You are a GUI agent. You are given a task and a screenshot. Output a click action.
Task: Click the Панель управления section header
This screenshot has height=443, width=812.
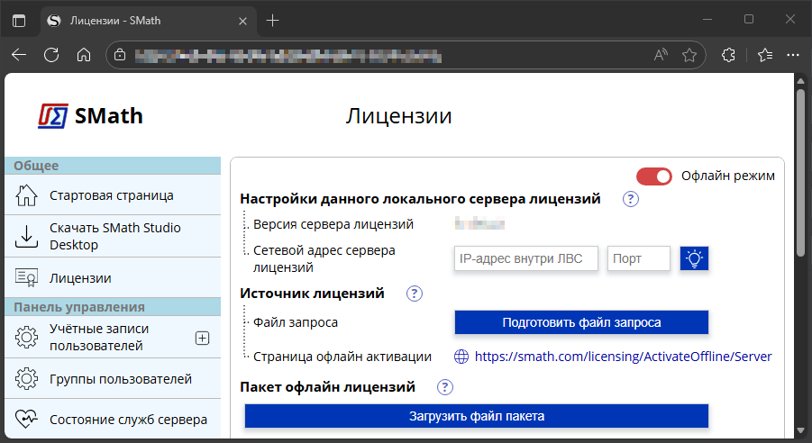tap(113, 307)
